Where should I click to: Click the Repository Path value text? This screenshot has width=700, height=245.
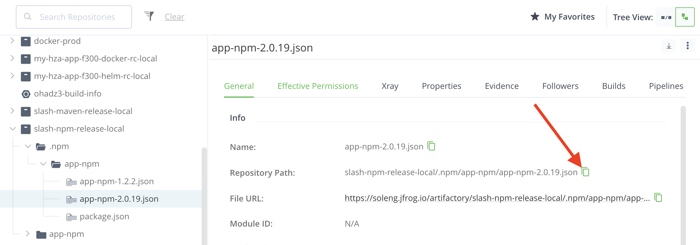click(461, 172)
